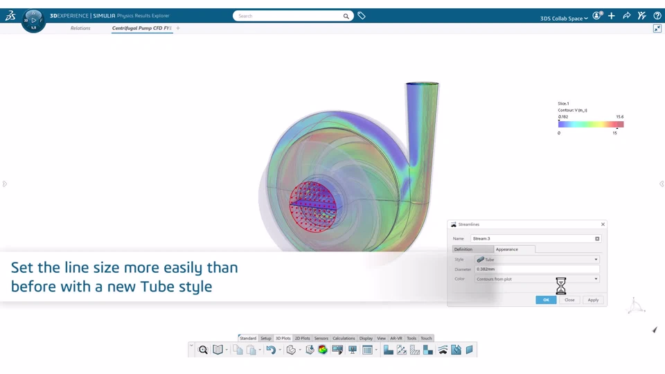Click the Diameter 0.382mm field

pos(537,269)
